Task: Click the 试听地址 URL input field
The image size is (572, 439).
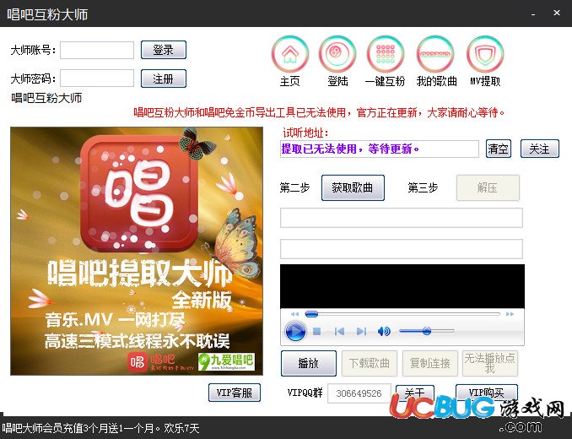Action: (x=380, y=149)
